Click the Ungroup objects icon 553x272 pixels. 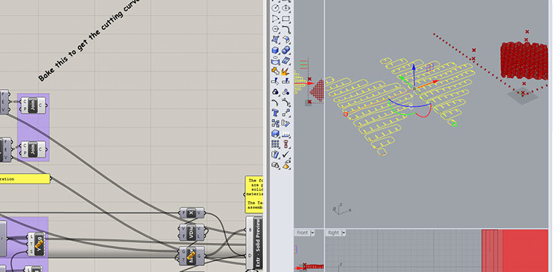click(x=286, y=92)
